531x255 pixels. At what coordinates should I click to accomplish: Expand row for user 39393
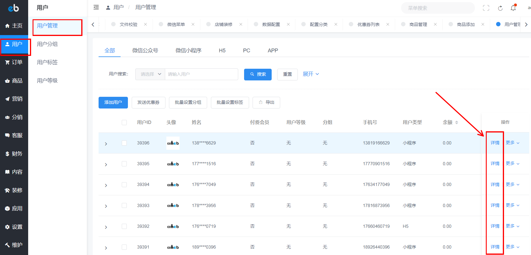(106, 206)
